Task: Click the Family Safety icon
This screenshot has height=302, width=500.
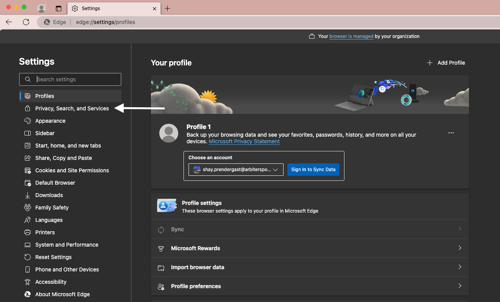Action: click(28, 208)
